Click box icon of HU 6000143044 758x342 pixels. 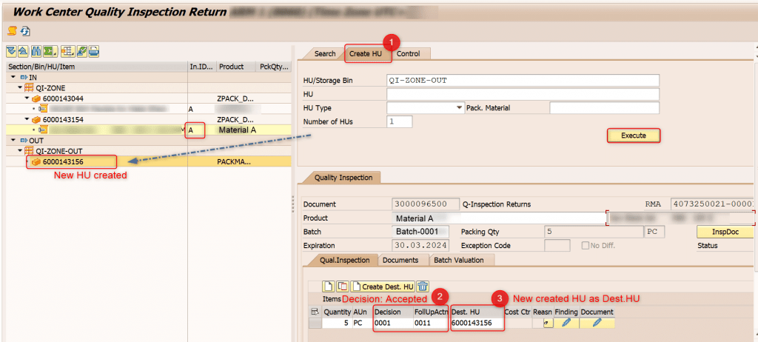coord(36,98)
